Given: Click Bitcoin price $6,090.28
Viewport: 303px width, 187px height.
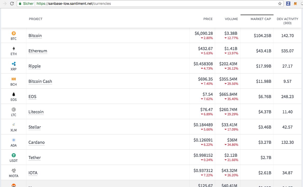Looking at the screenshot, I should 204,34.
